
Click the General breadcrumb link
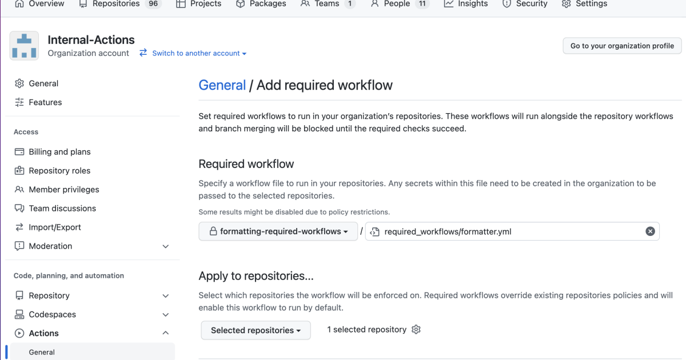[222, 85]
